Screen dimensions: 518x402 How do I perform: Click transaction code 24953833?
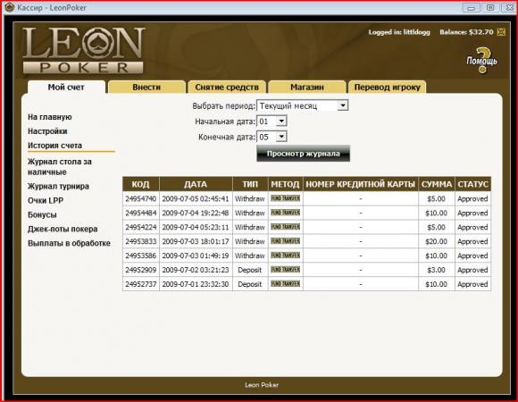(x=141, y=241)
